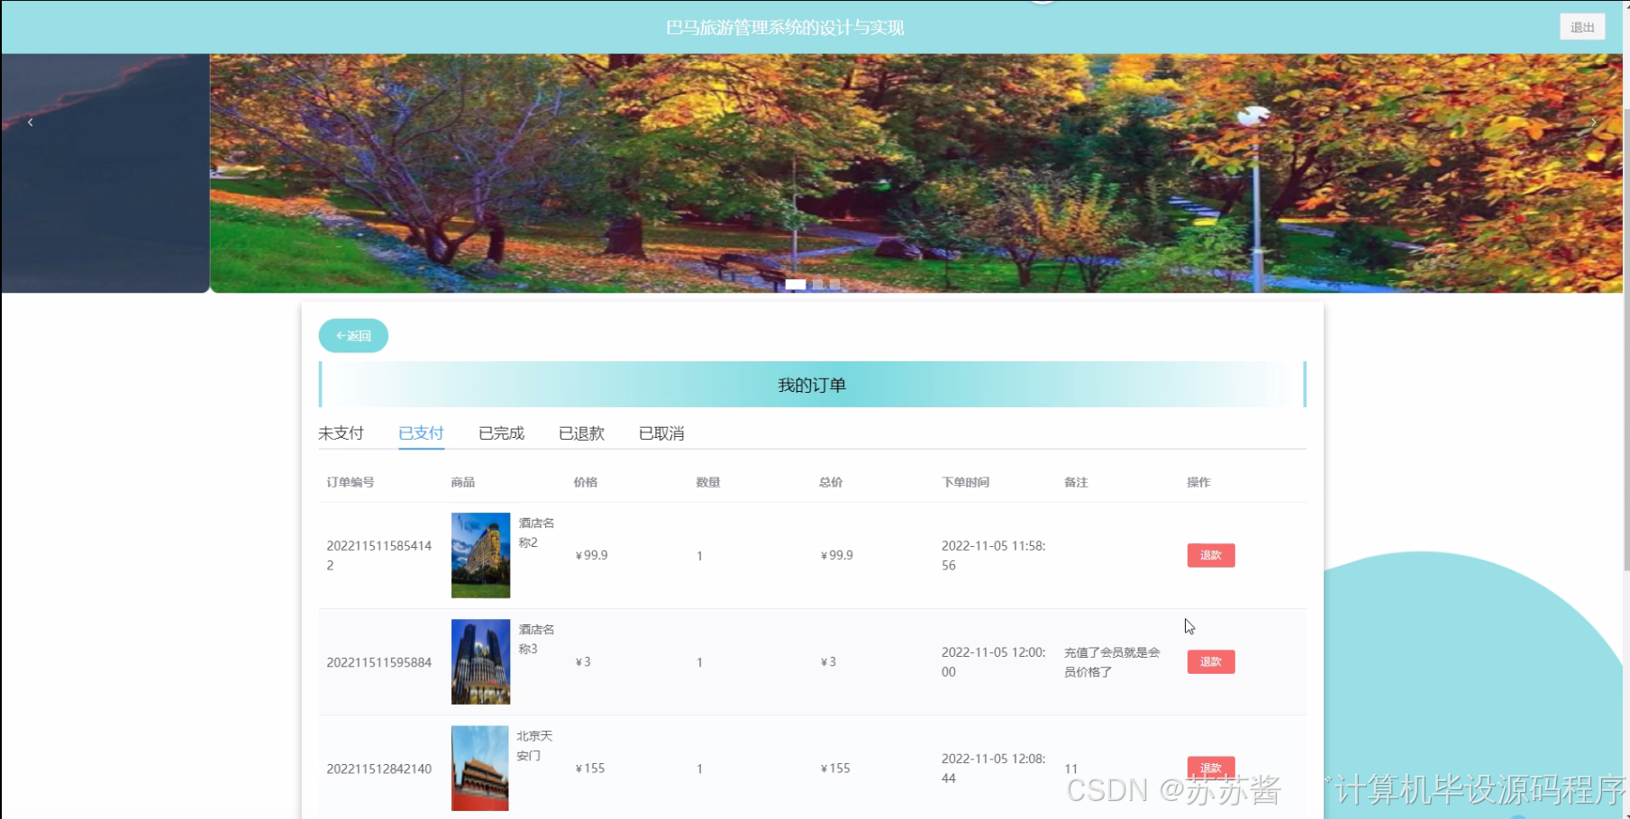Click the 我的订单 heading
The image size is (1630, 819).
coord(812,385)
